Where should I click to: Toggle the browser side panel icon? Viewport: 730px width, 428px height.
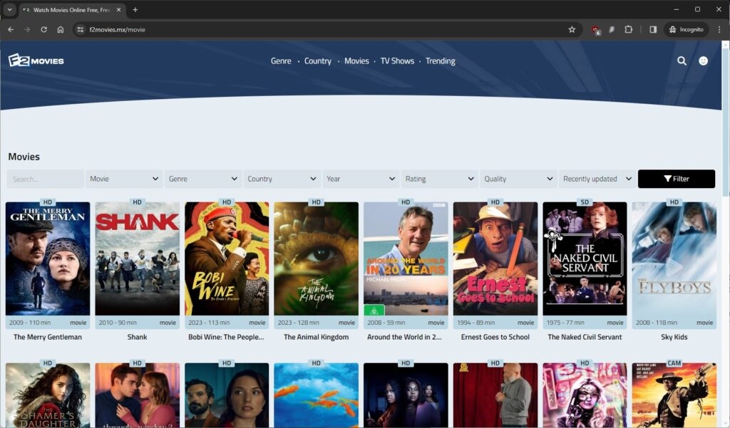tap(653, 29)
